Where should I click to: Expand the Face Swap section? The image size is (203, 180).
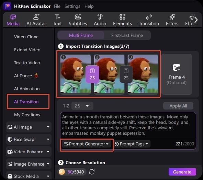(29, 139)
